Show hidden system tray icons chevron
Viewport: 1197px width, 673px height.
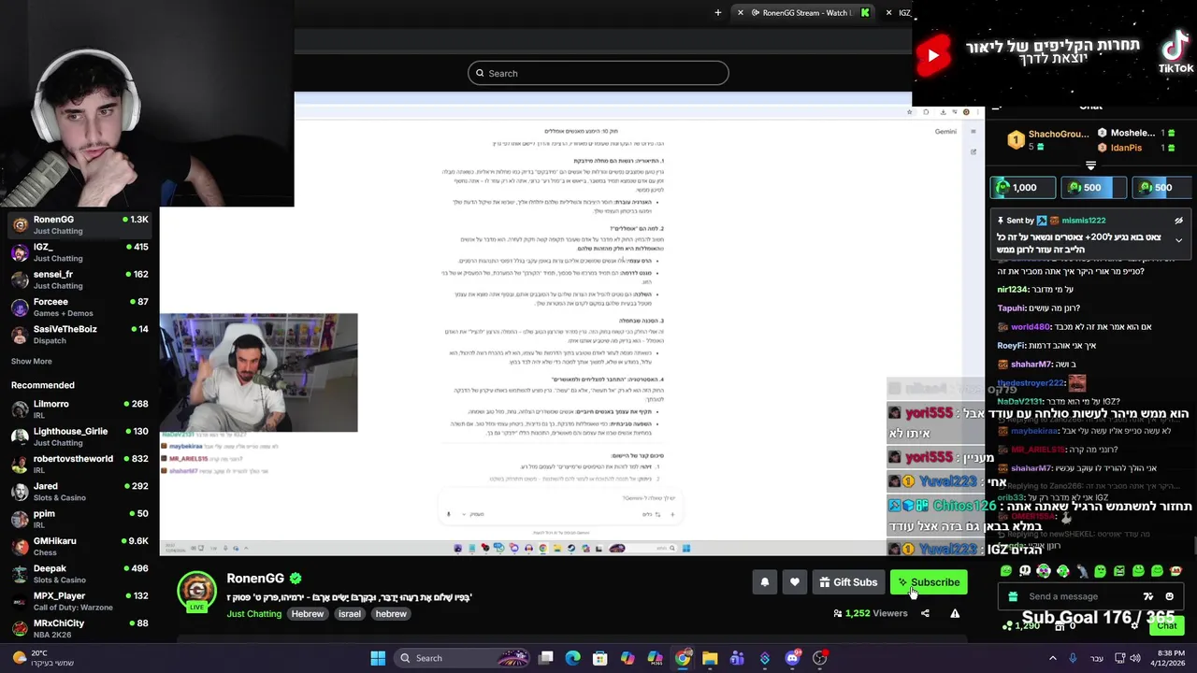(x=1052, y=658)
